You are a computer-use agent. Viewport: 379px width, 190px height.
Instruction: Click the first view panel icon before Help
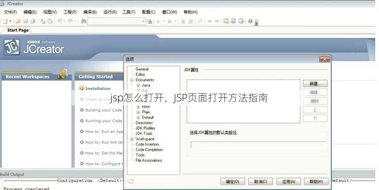coord(226,21)
